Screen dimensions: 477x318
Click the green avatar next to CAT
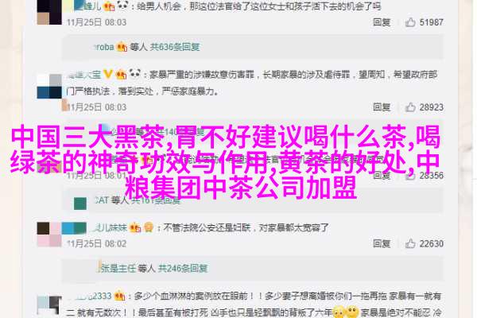point(80,204)
